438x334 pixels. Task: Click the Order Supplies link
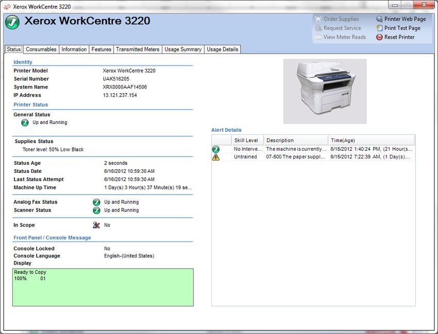(341, 19)
